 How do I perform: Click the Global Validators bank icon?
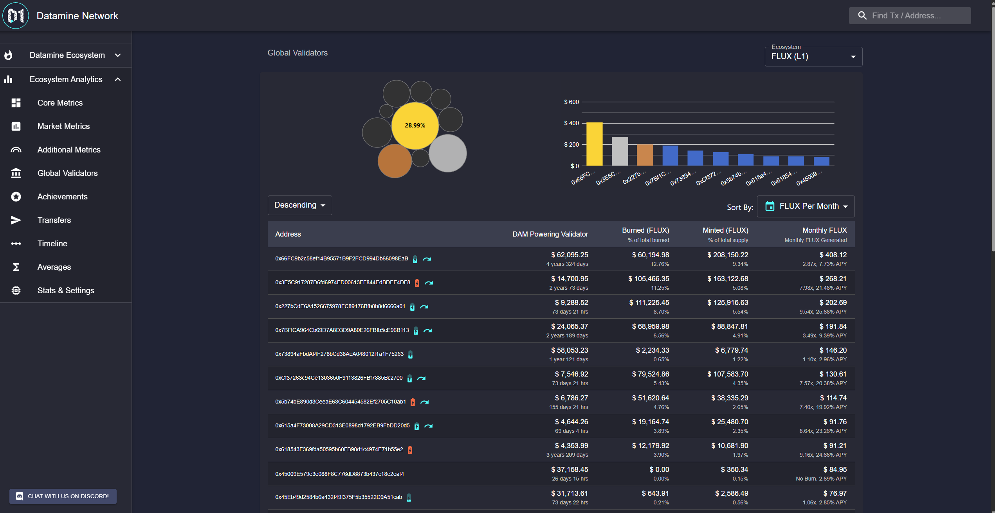tap(16, 173)
